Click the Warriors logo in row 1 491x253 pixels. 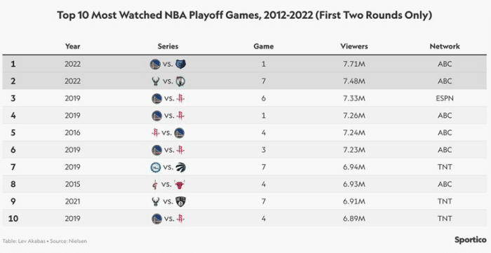click(155, 64)
